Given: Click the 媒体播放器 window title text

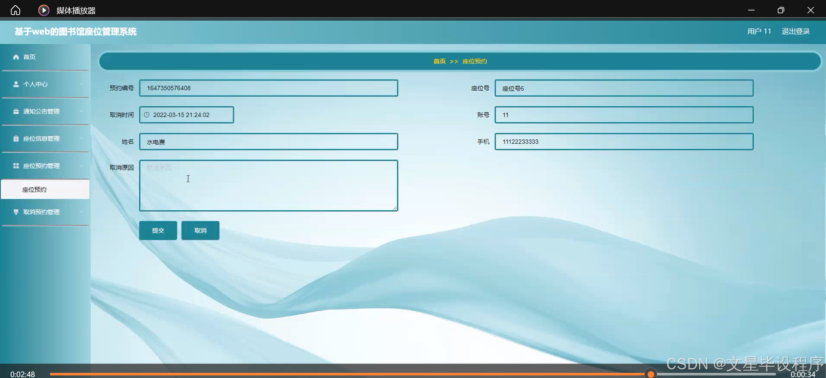Looking at the screenshot, I should pos(76,10).
